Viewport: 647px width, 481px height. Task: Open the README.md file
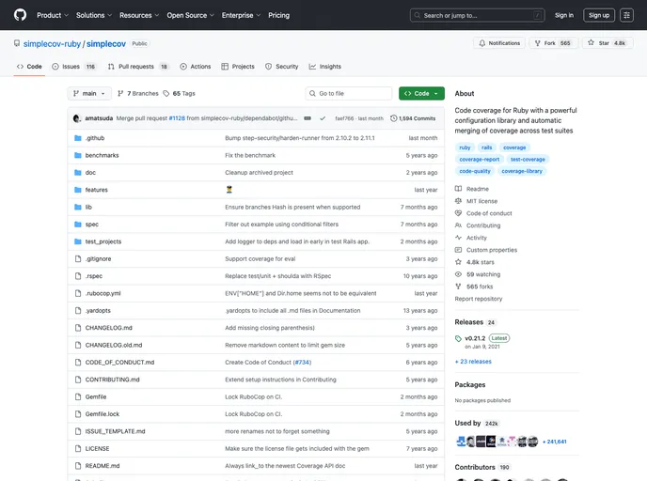[103, 466]
